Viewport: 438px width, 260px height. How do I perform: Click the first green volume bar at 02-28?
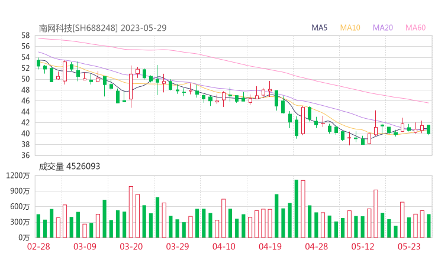click(x=38, y=226)
